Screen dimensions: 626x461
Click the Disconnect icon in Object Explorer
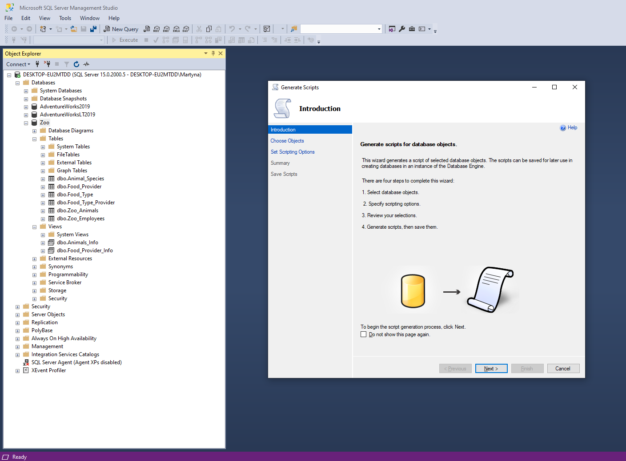pos(47,64)
